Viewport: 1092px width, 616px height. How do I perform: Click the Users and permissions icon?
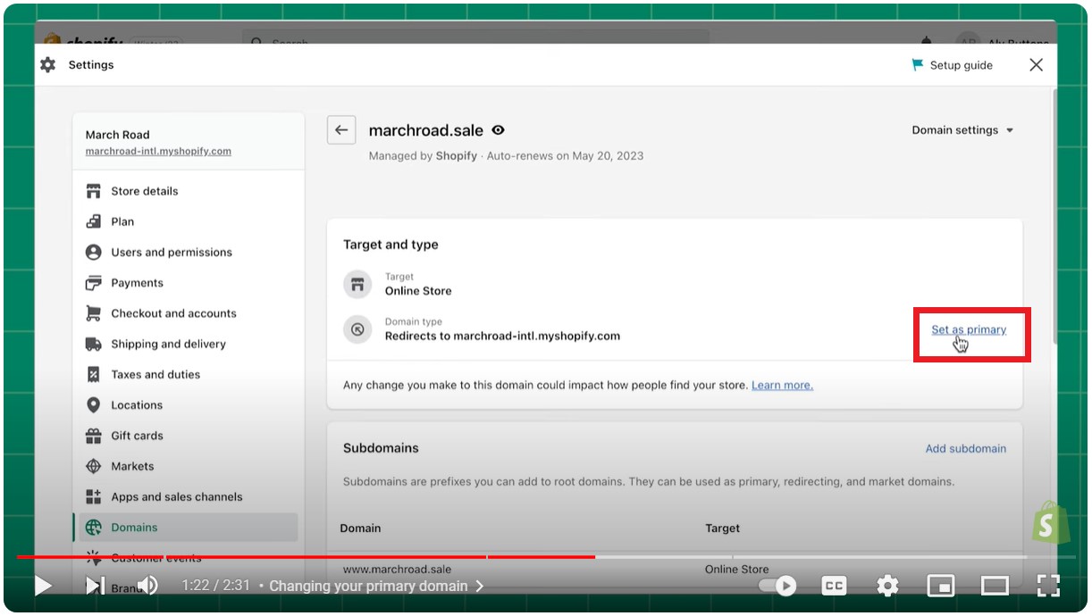(x=93, y=253)
